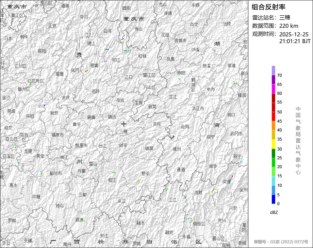Image resolution: width=313 pixels, height=248 pixels.
Task: Select the 数据范围 220 km text
Action: (x=275, y=26)
